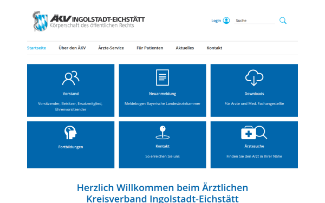Click the map pin icon in Kontakt tile
Image resolution: width=325 pixels, height=203 pixels.
(x=162, y=133)
